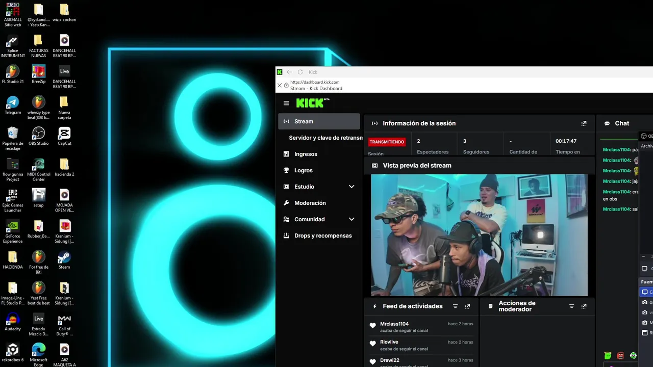This screenshot has width=653, height=367.
Task: Open A62 MAQUETA A media file
Action: click(x=64, y=355)
